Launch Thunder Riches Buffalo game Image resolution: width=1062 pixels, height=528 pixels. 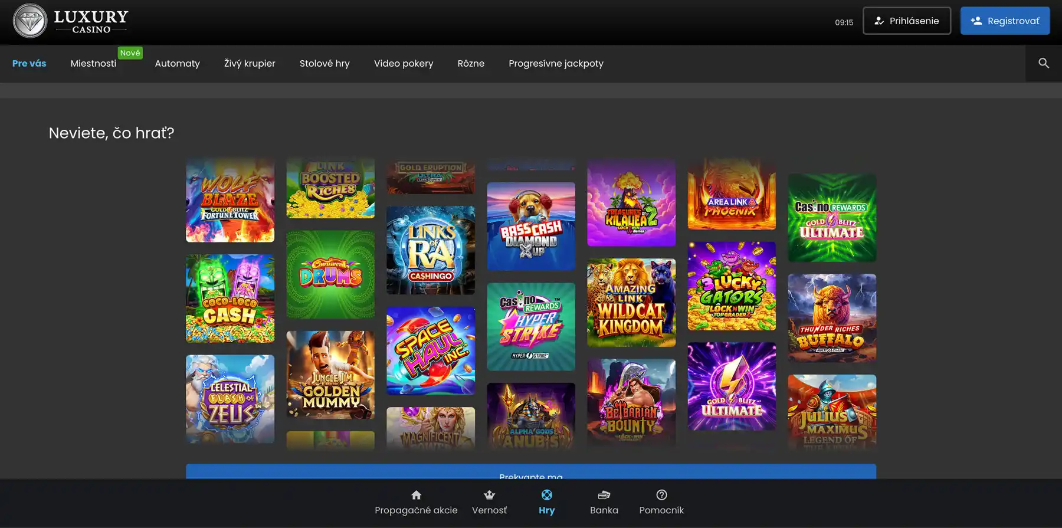[x=832, y=318]
